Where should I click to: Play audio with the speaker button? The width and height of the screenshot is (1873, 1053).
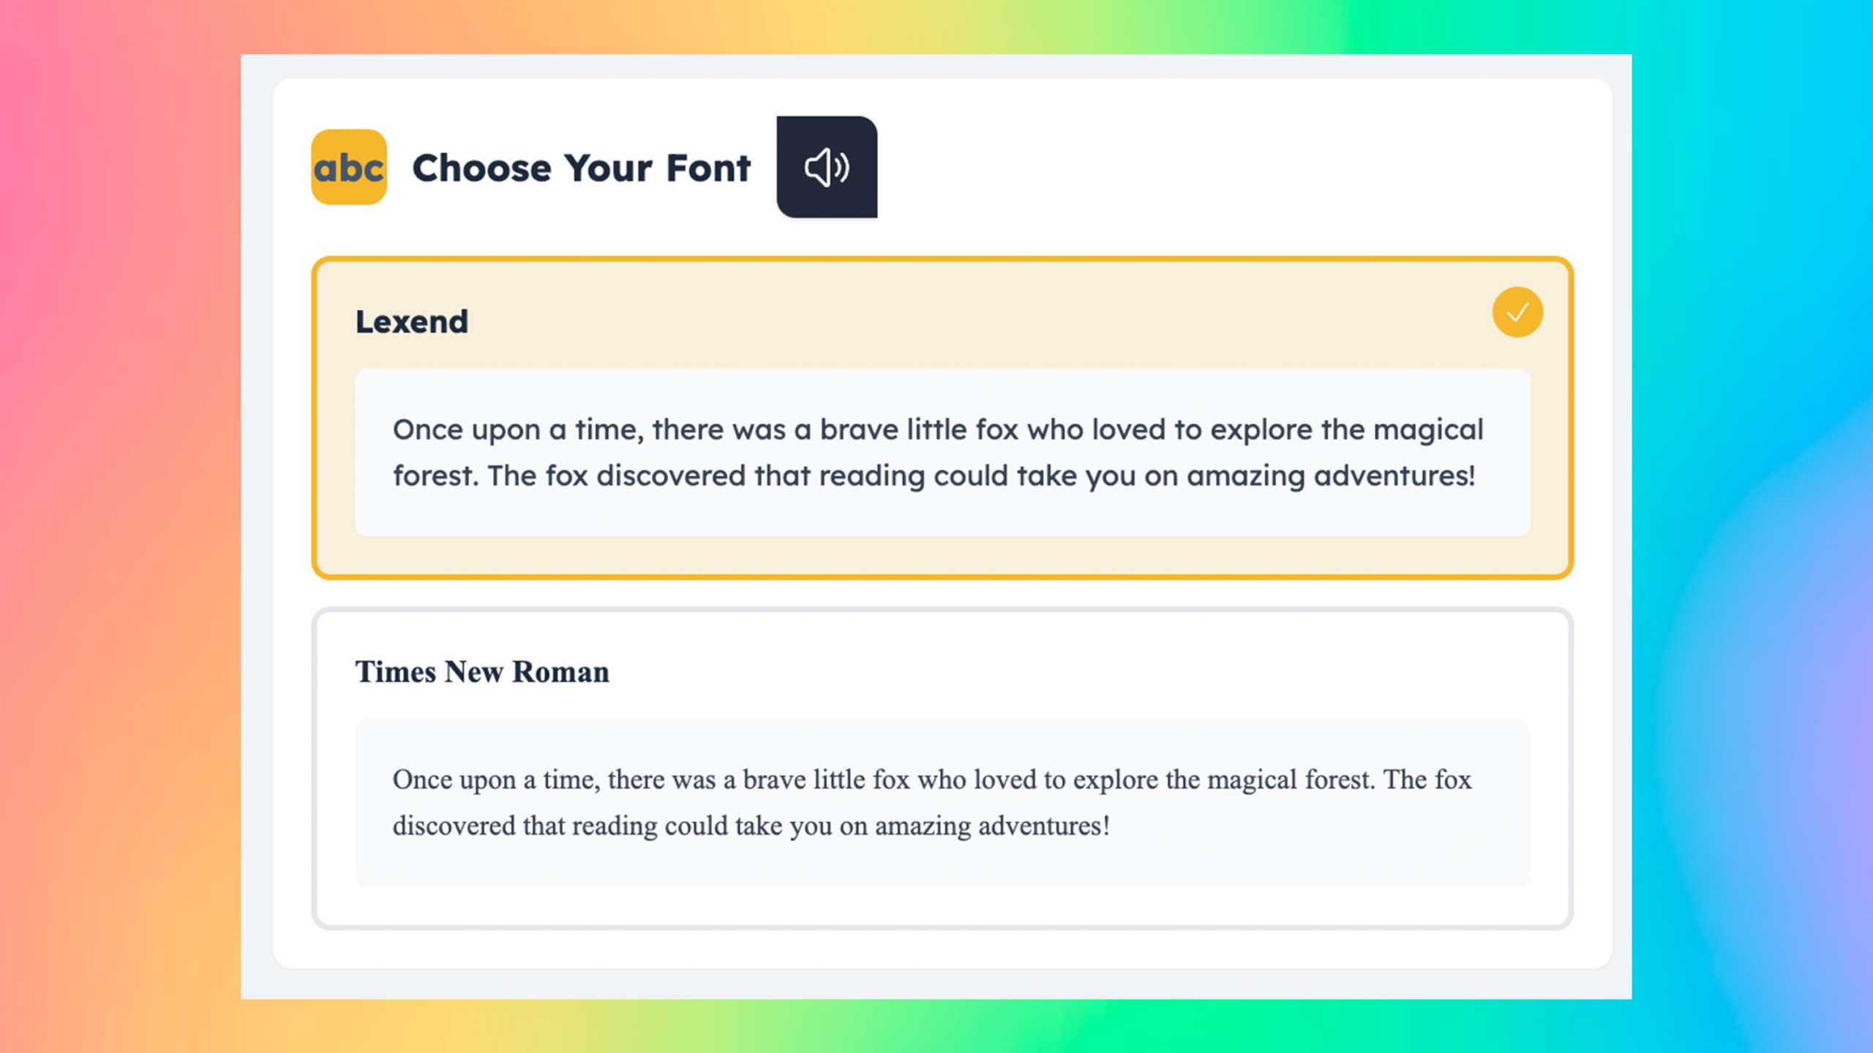click(x=827, y=167)
